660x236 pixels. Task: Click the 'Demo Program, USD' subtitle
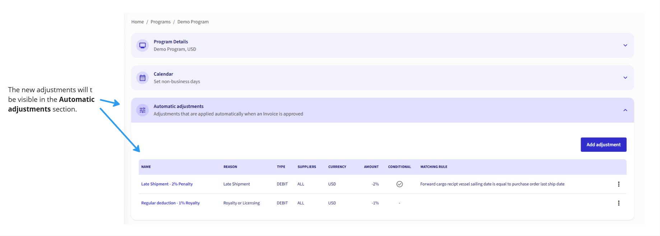pyautogui.click(x=175, y=49)
